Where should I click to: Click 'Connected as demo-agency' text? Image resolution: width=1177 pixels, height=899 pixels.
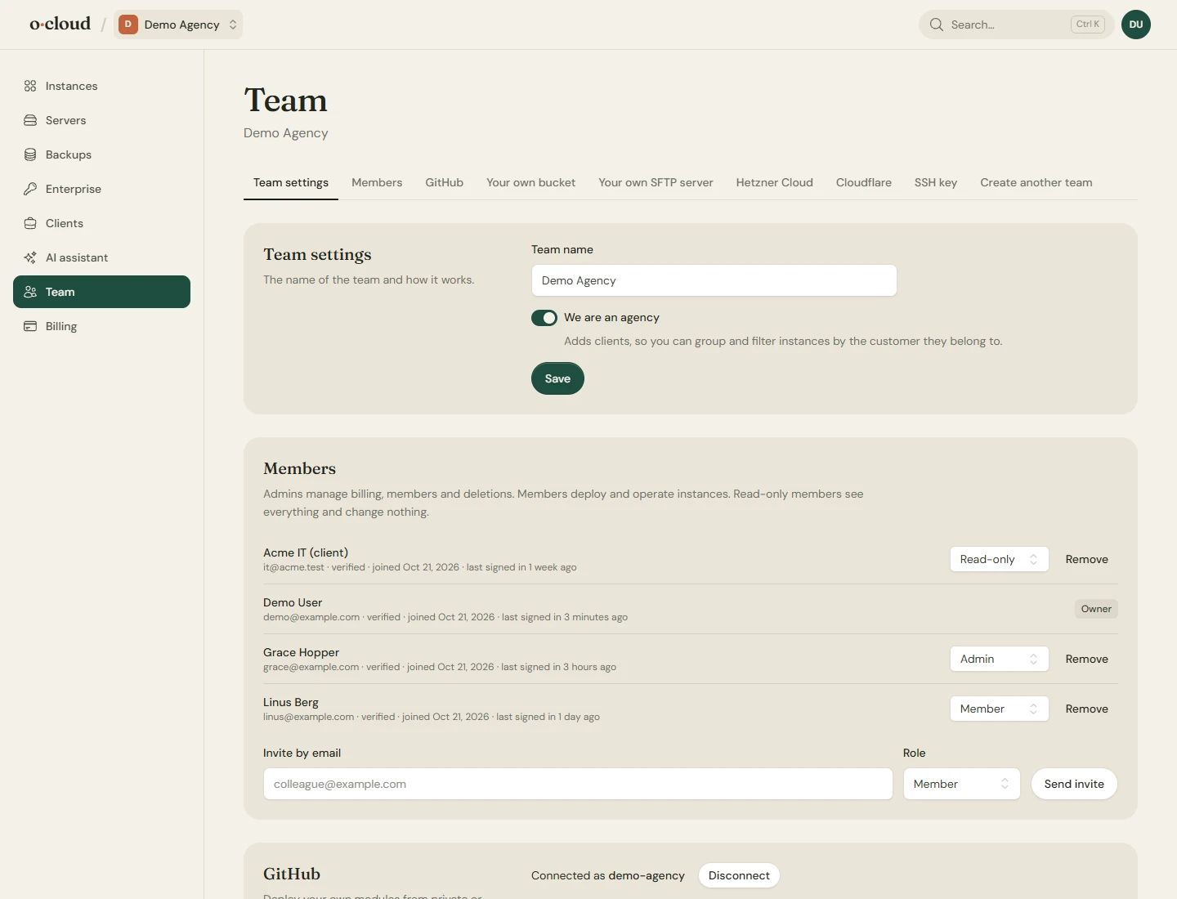[608, 875]
